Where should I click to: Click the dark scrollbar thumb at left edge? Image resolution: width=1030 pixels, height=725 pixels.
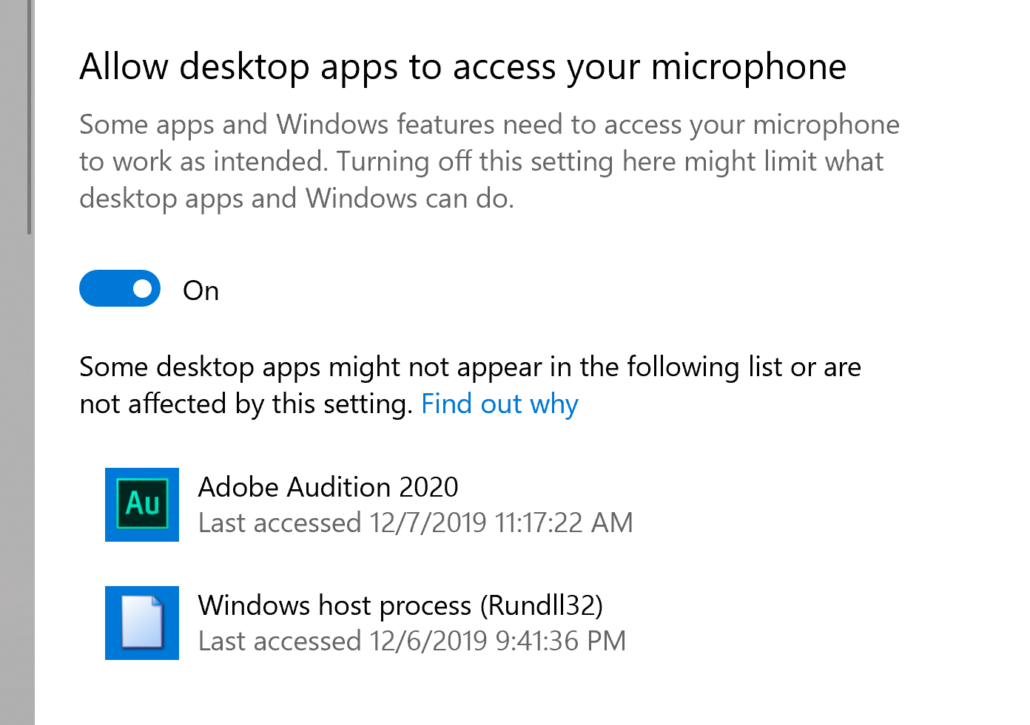pyautogui.click(x=30, y=118)
